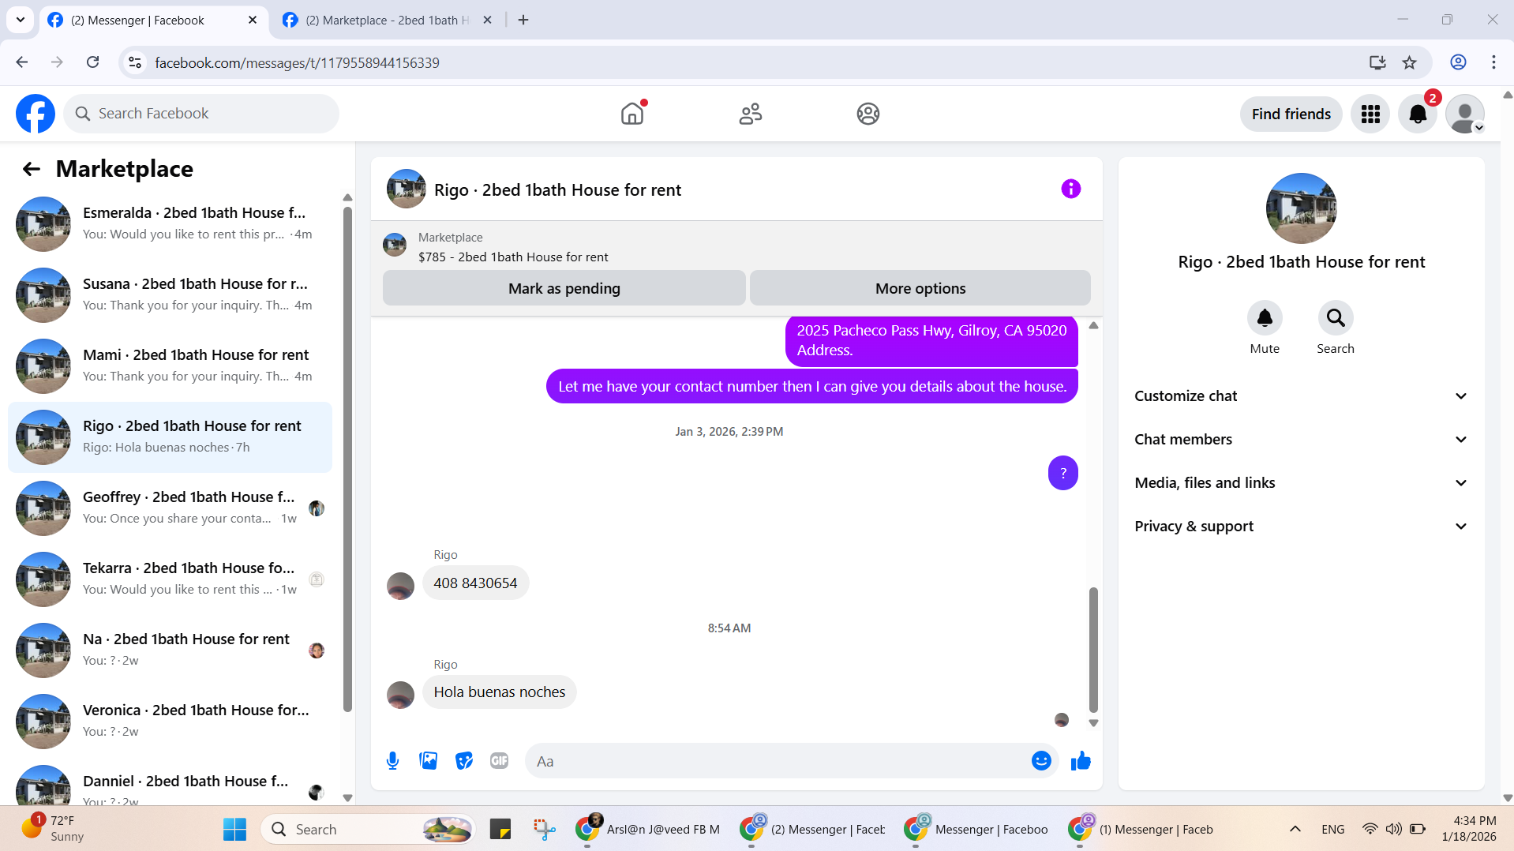This screenshot has width=1514, height=851.
Task: Click the Search Facebook field
Action: coord(201,114)
